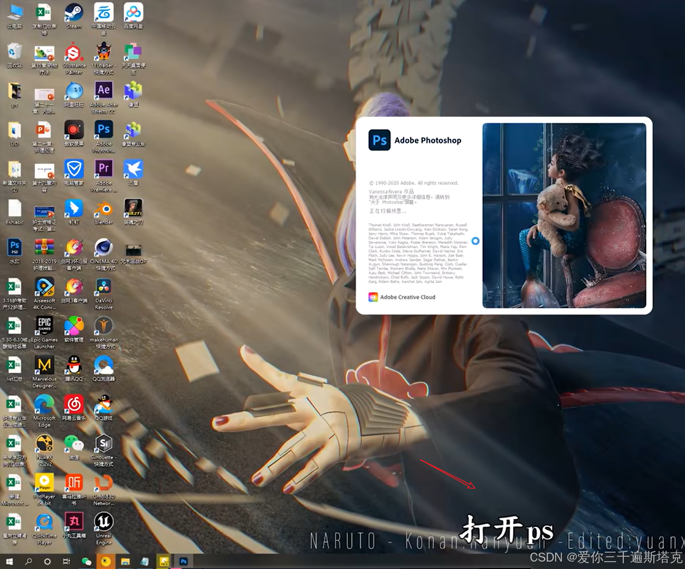This screenshot has height=569, width=685.
Task: Launch Blender from the desktop
Action: (104, 211)
